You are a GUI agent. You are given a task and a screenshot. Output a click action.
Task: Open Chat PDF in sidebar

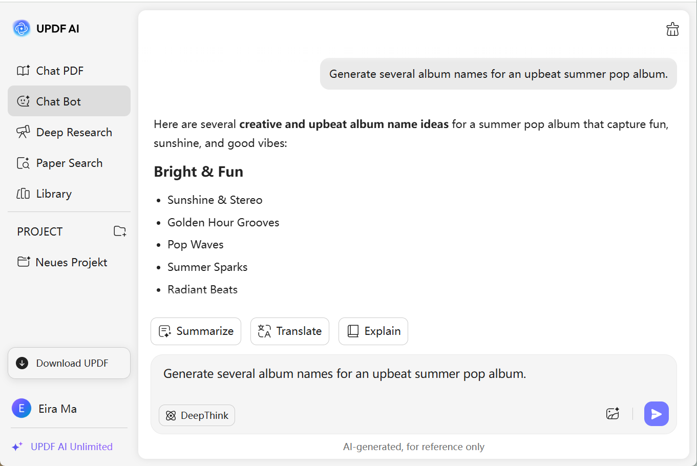(59, 71)
